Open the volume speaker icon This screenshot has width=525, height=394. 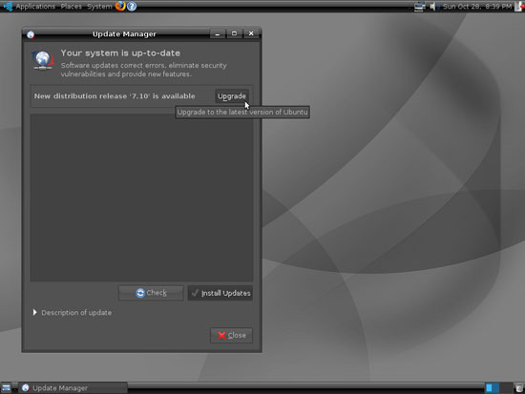click(432, 6)
